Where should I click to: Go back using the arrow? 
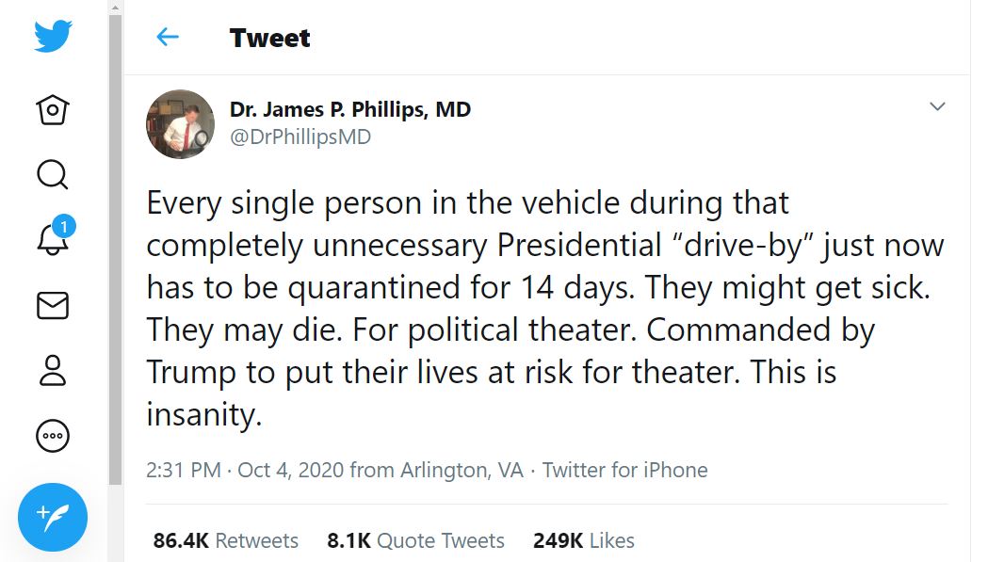point(168,38)
